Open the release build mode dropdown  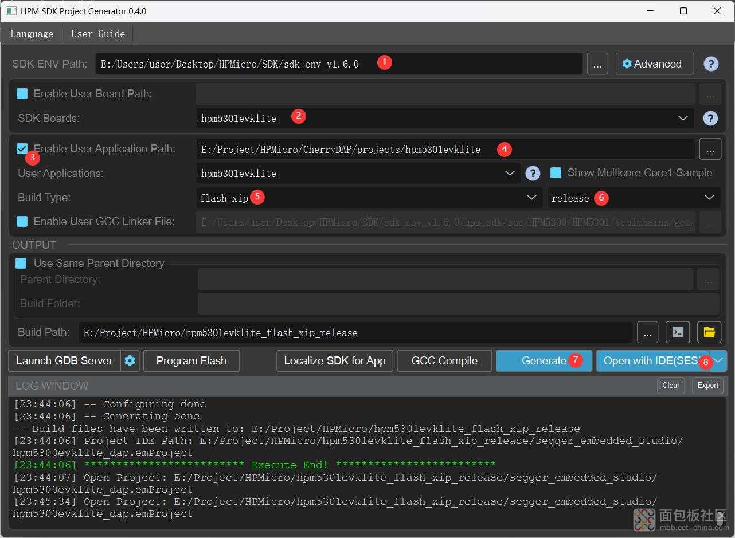pyautogui.click(x=634, y=198)
